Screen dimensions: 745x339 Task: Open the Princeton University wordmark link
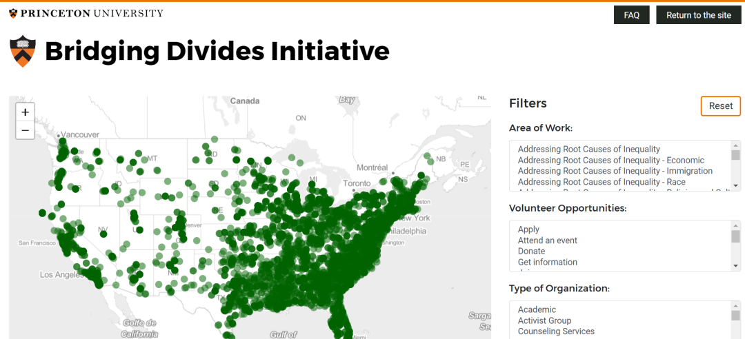(x=86, y=13)
